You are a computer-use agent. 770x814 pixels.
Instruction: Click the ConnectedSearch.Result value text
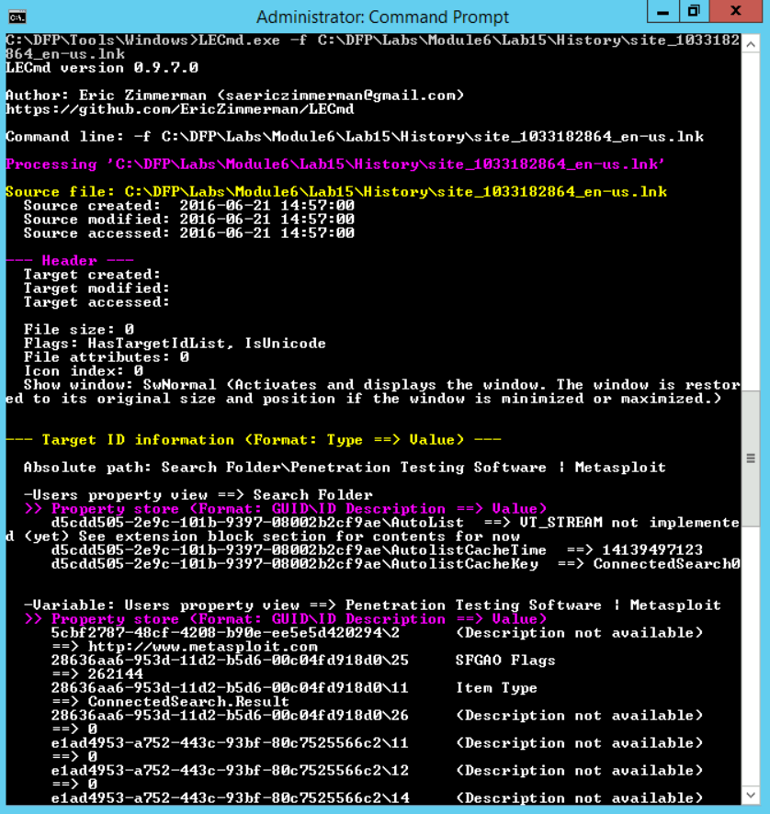click(x=175, y=702)
